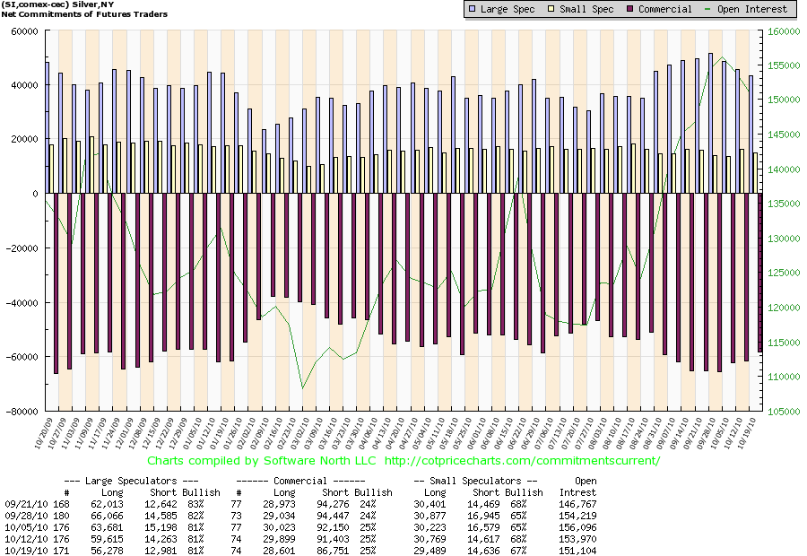The height and width of the screenshot is (556, 807).
Task: Click the Commercial maroon legend swatch
Action: pos(630,9)
